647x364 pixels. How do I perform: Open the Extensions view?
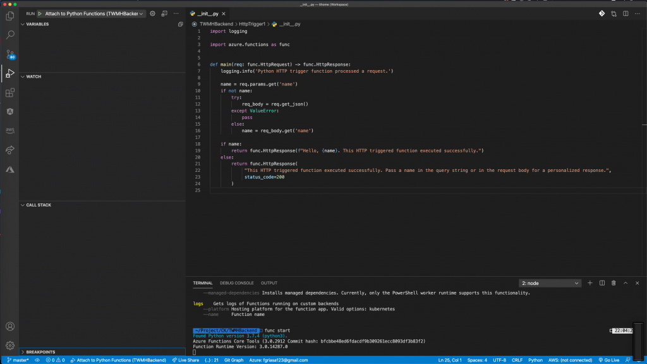[9, 93]
